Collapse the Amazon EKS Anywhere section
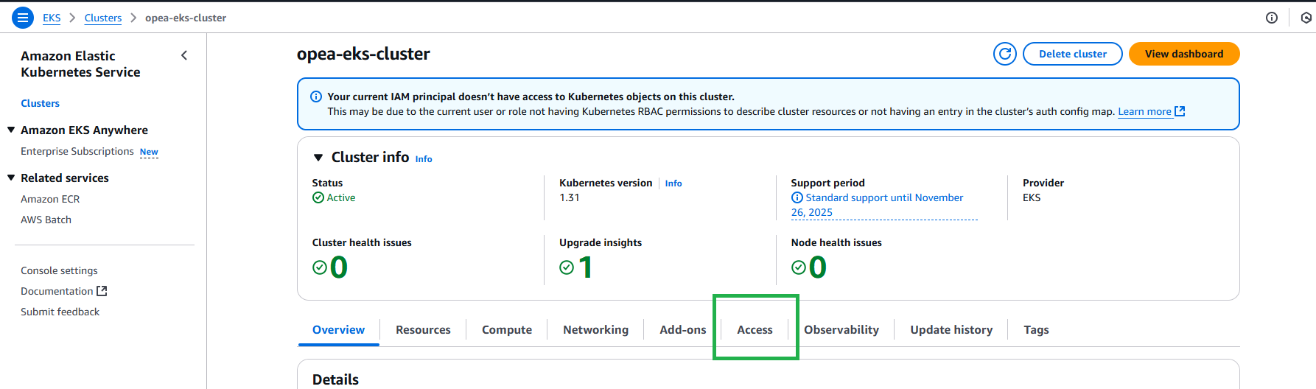This screenshot has width=1316, height=389. coord(11,130)
